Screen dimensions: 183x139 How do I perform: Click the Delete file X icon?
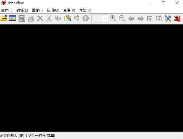(x=40, y=18)
